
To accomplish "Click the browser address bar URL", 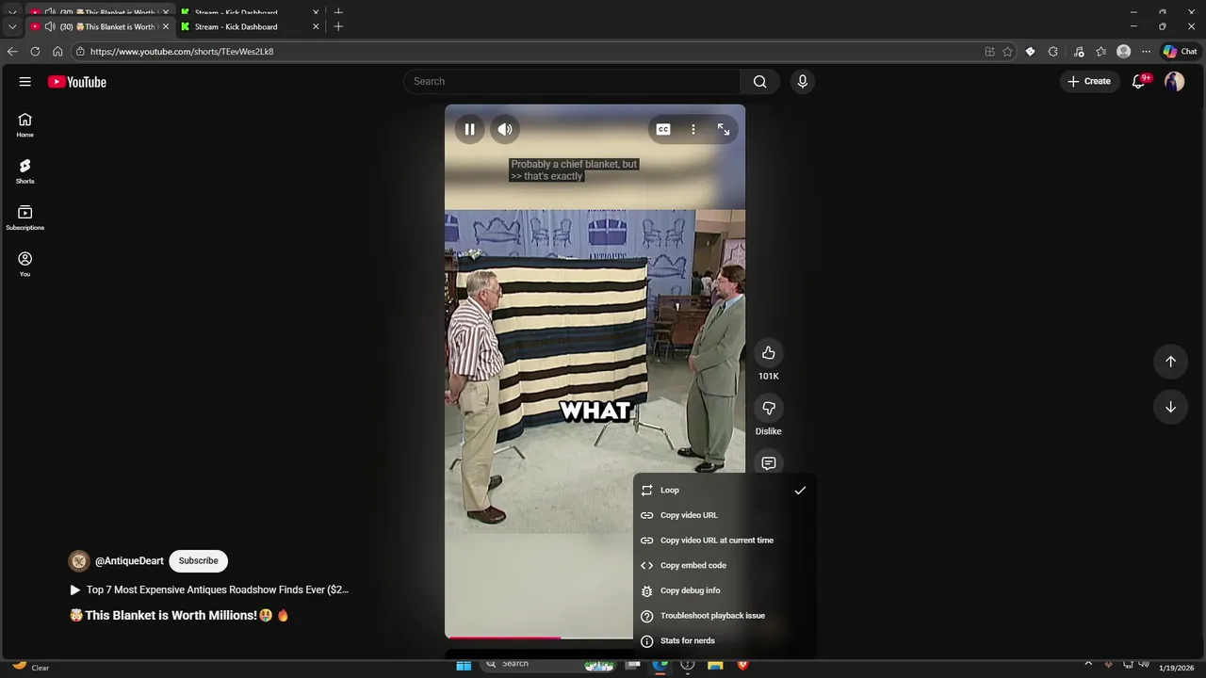I will point(182,52).
